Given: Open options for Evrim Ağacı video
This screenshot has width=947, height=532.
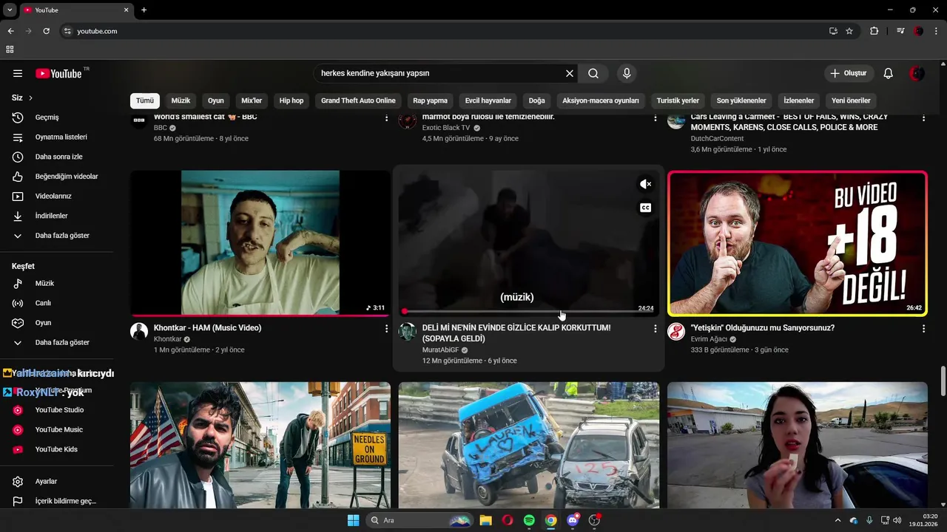Looking at the screenshot, I should [923, 328].
